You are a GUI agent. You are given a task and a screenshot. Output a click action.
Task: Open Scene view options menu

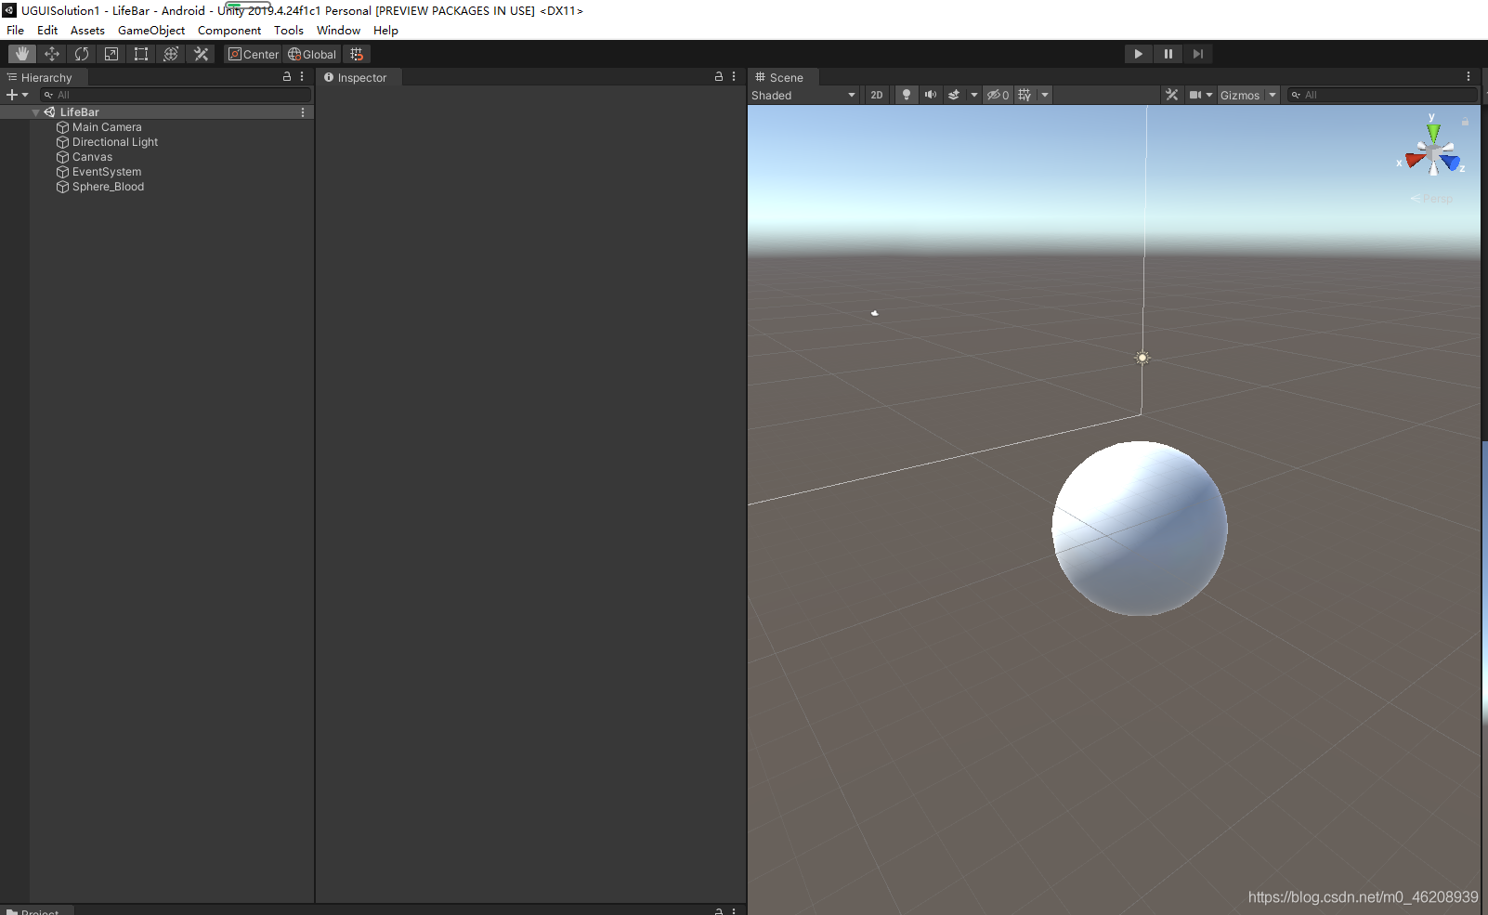point(1468,77)
